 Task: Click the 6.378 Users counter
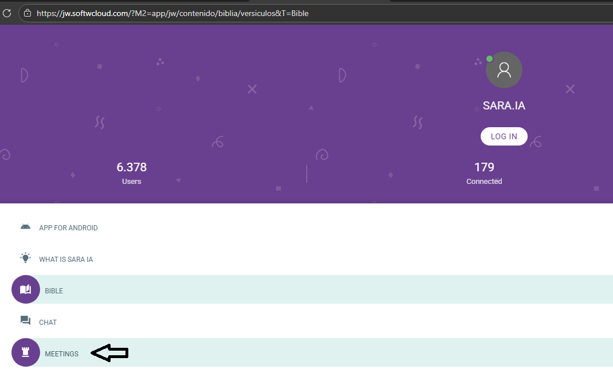tap(131, 173)
